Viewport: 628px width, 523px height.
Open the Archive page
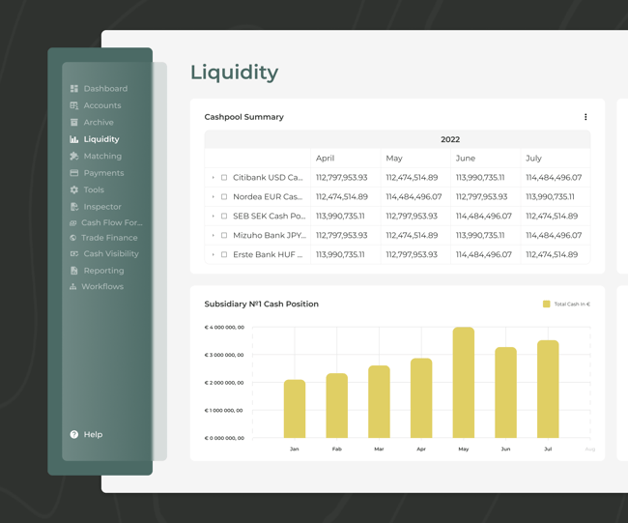click(x=99, y=122)
